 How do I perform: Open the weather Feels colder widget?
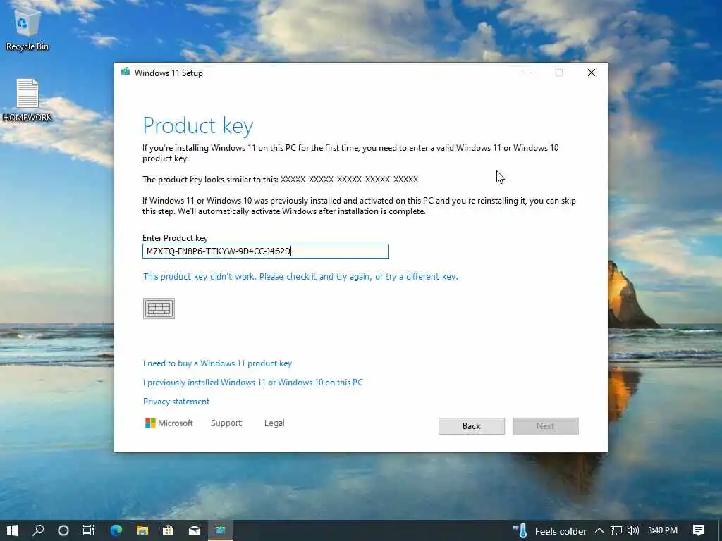pyautogui.click(x=549, y=531)
